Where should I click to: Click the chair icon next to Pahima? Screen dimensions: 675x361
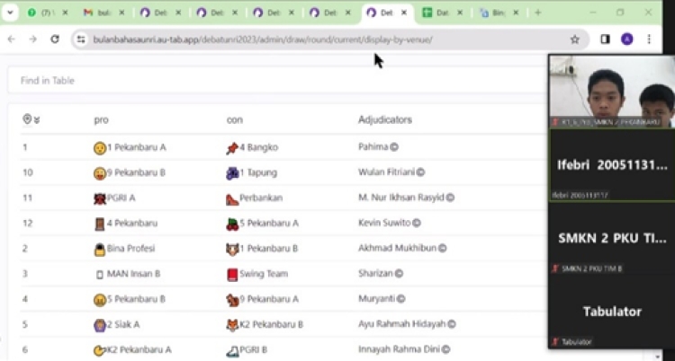coord(394,146)
